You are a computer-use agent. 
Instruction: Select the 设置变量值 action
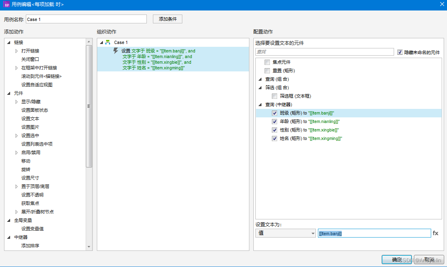point(32,229)
